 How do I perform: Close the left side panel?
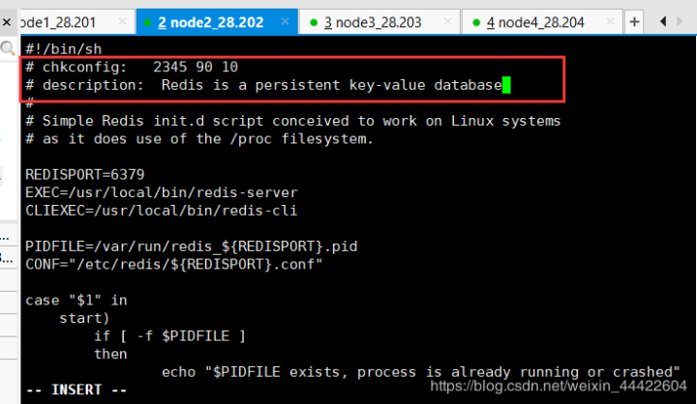(7, 21)
